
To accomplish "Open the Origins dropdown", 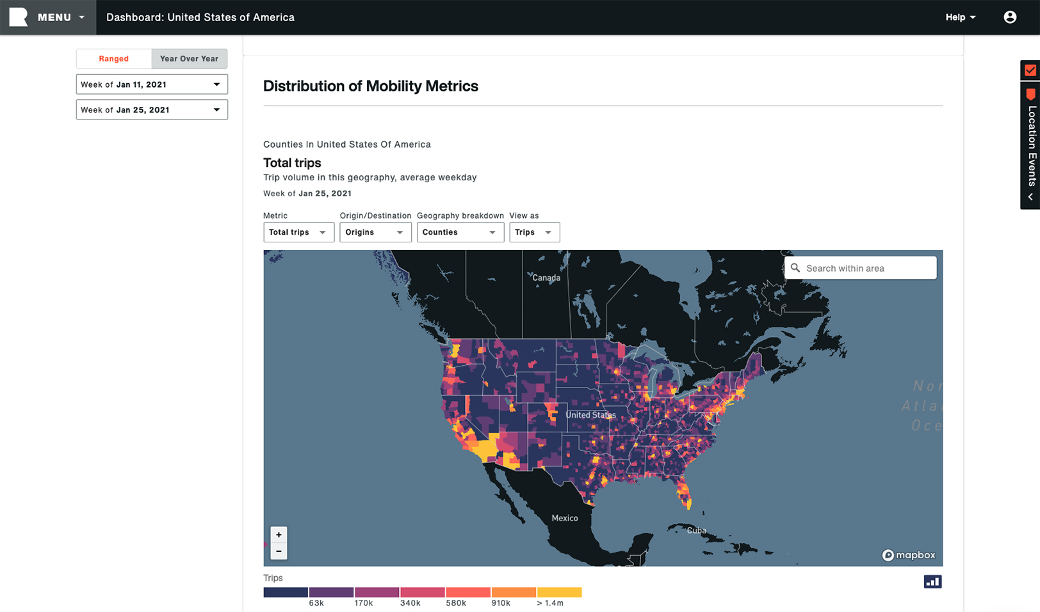I will [375, 232].
